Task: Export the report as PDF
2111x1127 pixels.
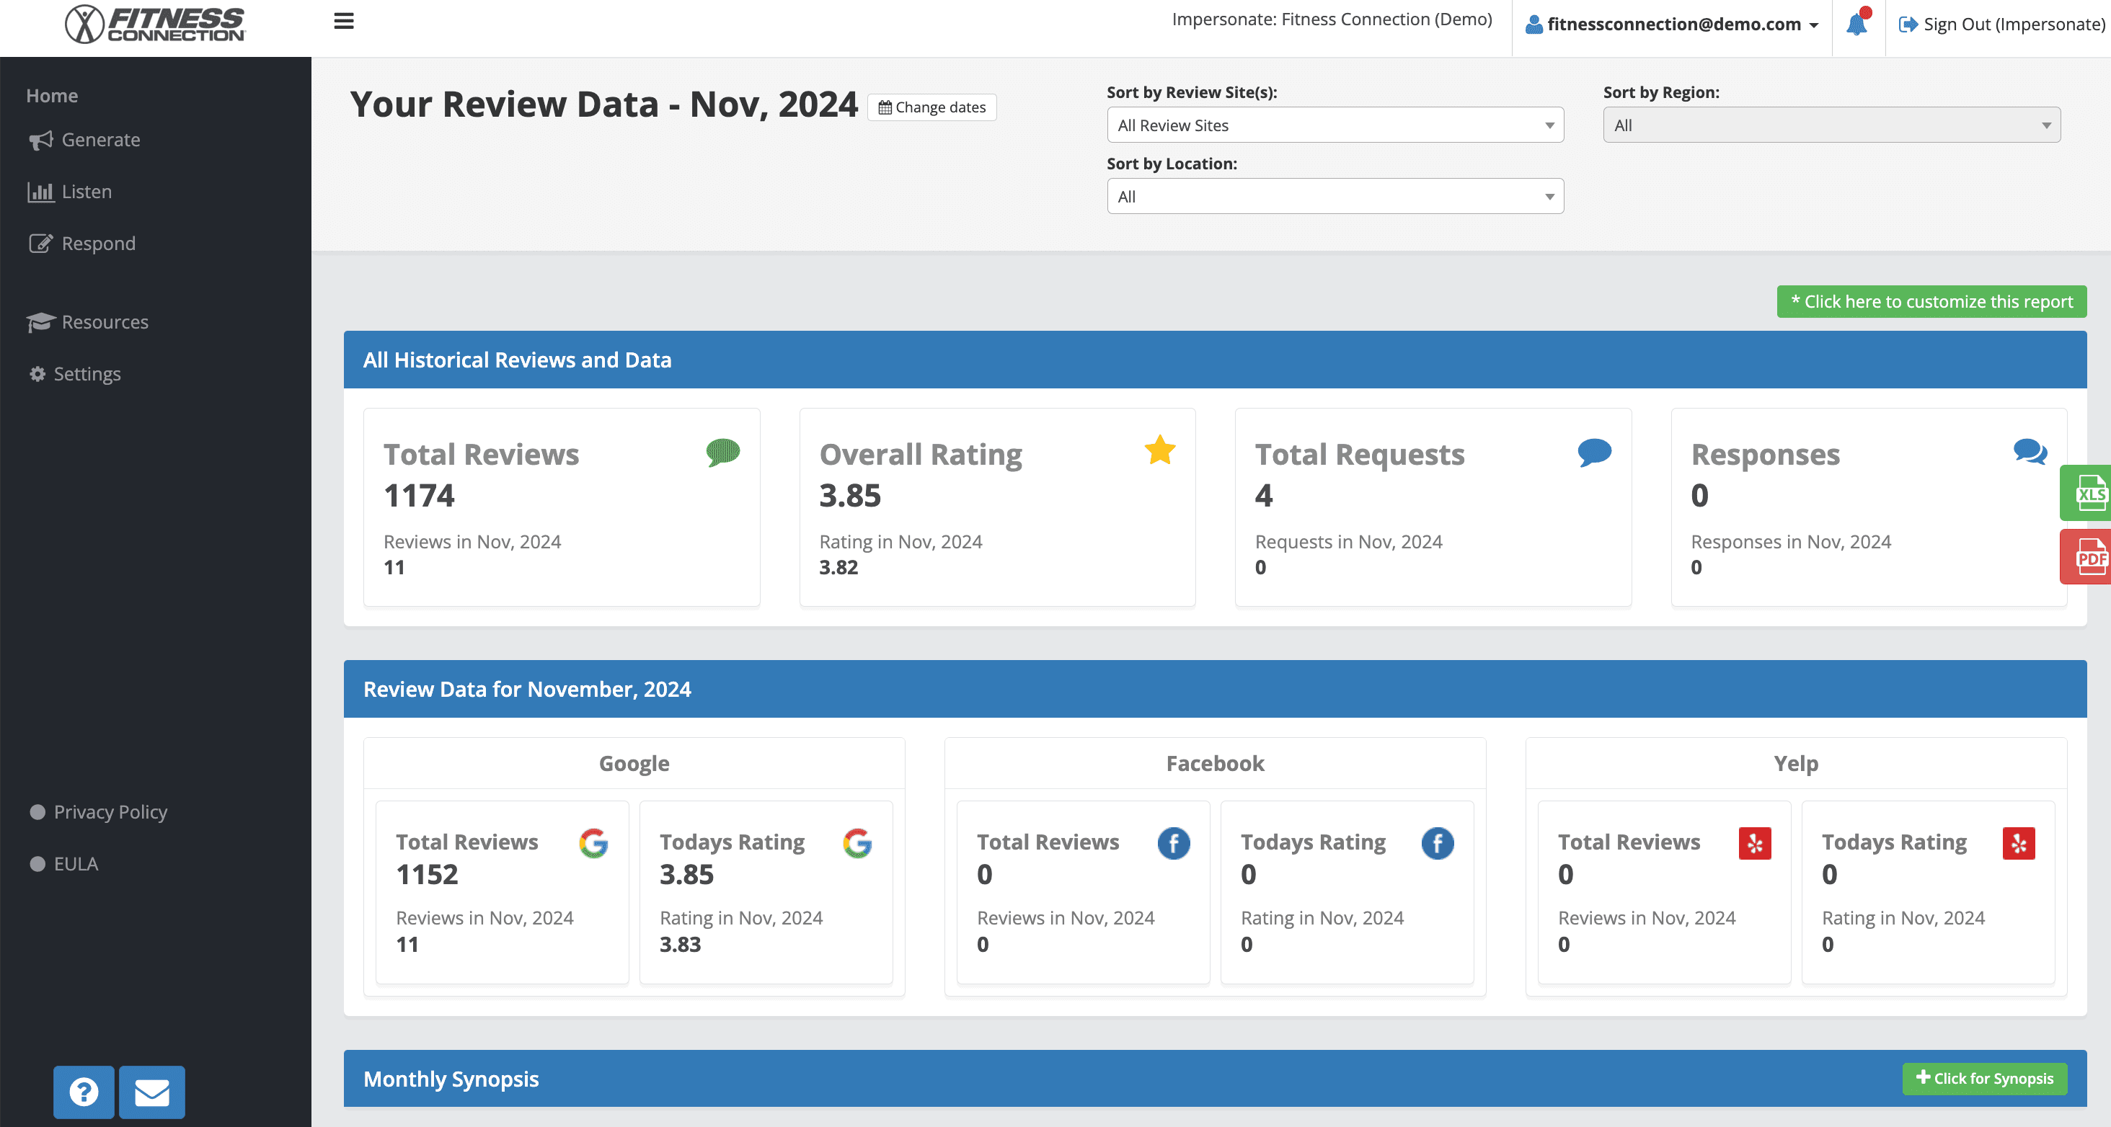Action: [x=2092, y=557]
